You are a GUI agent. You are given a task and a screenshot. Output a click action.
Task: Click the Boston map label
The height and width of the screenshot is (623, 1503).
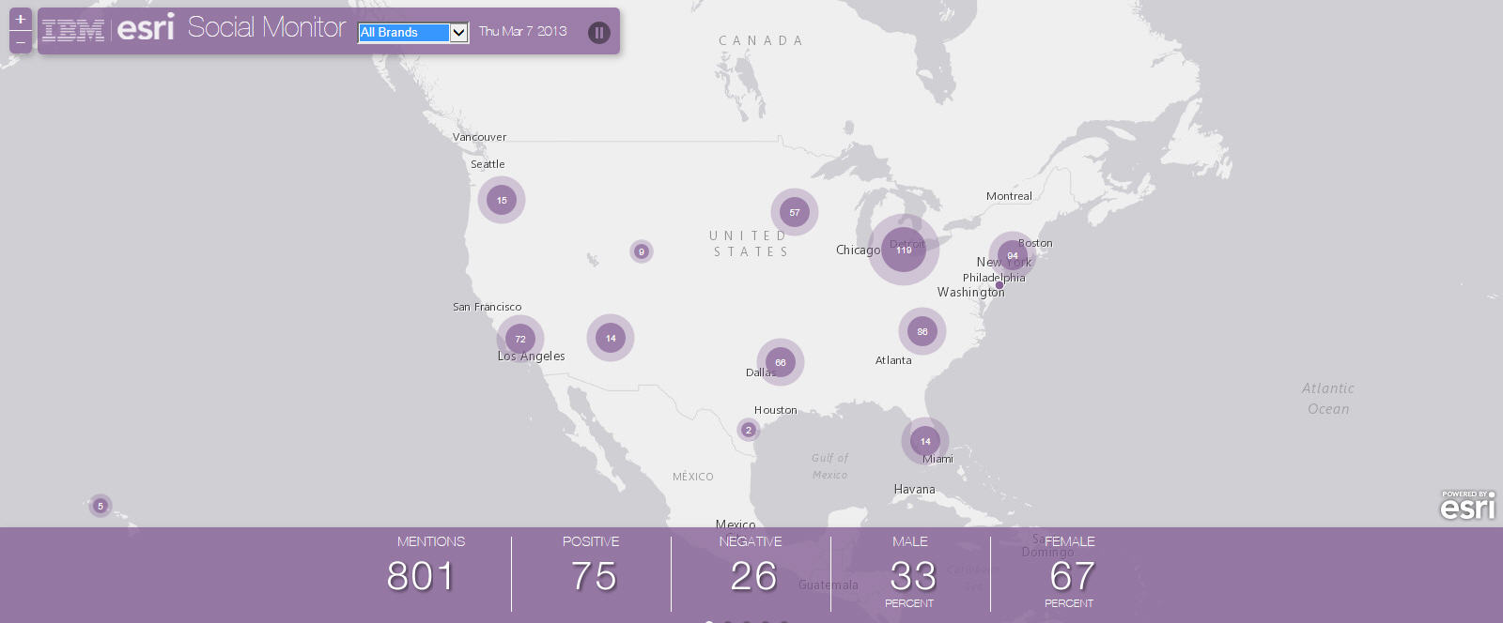click(x=1035, y=243)
